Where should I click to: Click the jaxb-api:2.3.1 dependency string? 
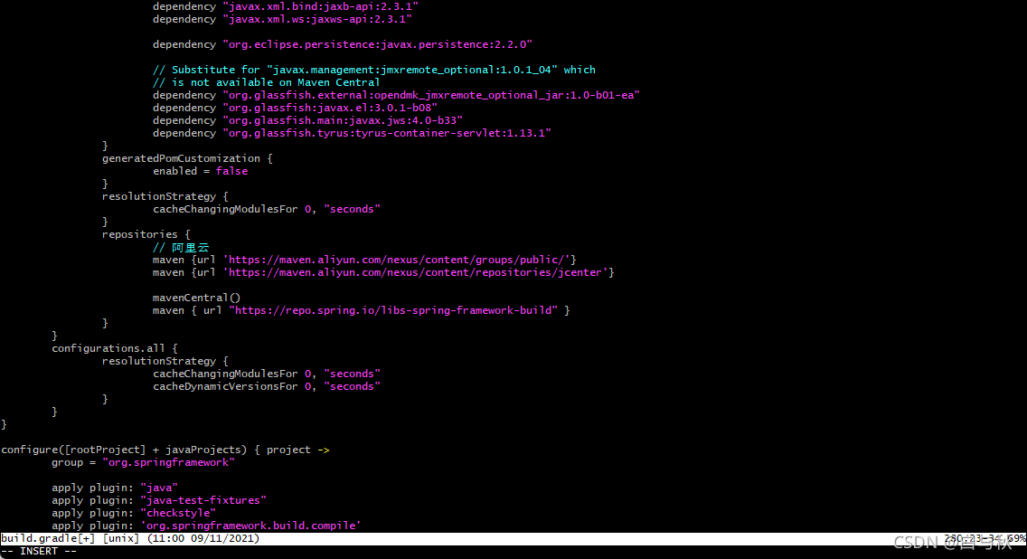(320, 6)
